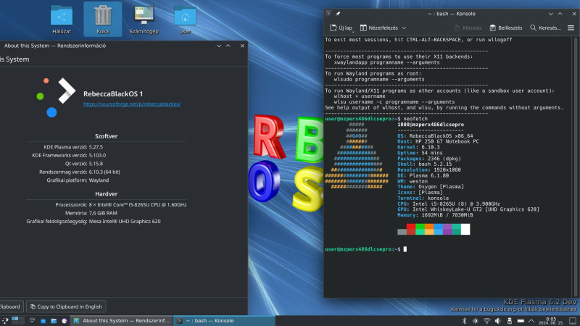The width and height of the screenshot is (580, 326).
Task: Expand the hidden system tray icons arrow
Action: tap(531, 321)
